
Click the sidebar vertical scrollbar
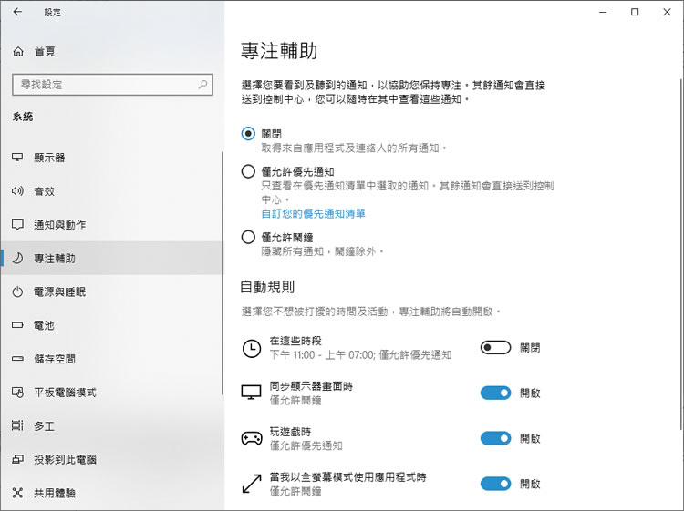[x=223, y=273]
